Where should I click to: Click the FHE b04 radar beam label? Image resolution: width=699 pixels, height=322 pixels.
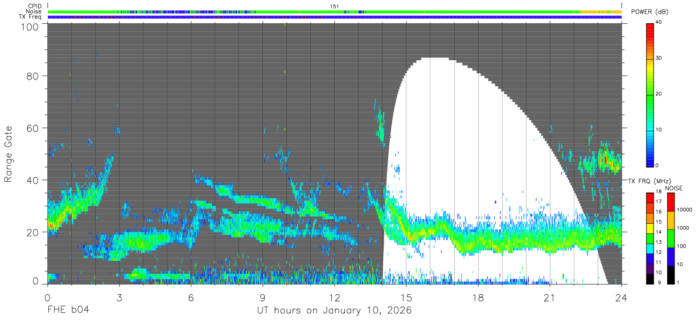(x=68, y=311)
